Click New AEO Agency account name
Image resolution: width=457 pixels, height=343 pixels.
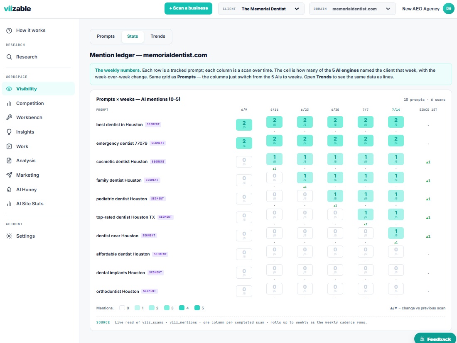pyautogui.click(x=420, y=9)
